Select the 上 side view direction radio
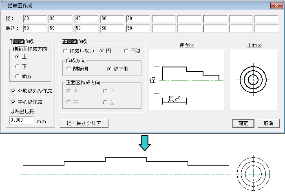 (18, 57)
